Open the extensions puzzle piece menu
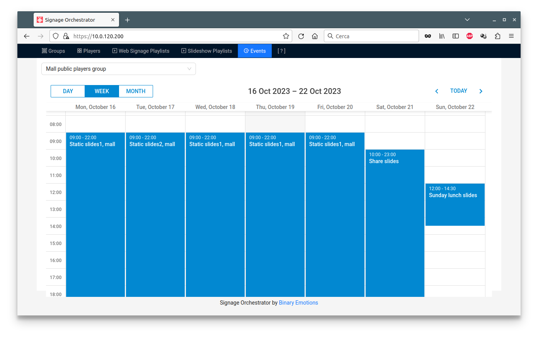This screenshot has width=538, height=339. pyautogui.click(x=497, y=36)
